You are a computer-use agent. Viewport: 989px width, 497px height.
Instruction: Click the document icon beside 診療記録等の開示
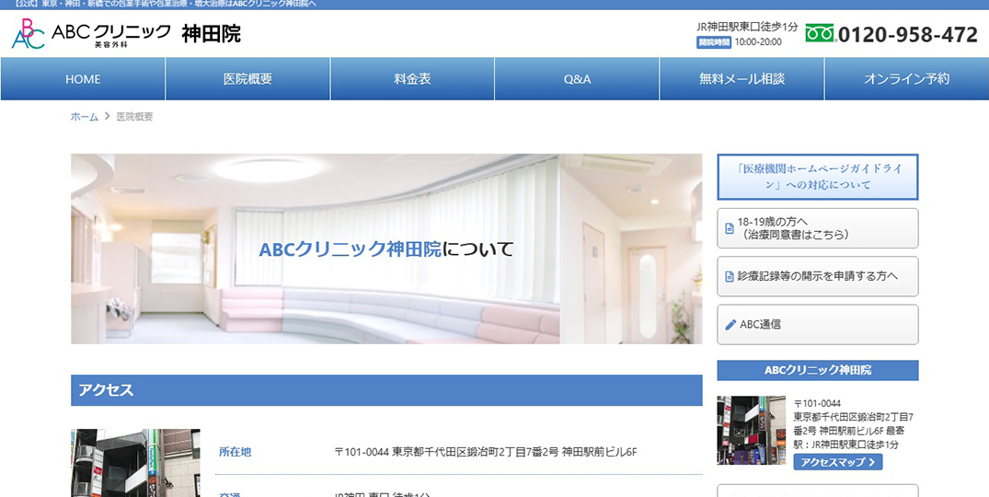click(730, 276)
